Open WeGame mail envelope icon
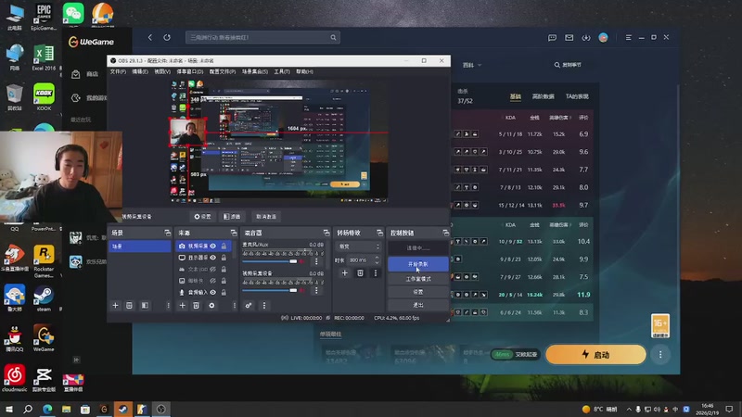 pos(569,37)
